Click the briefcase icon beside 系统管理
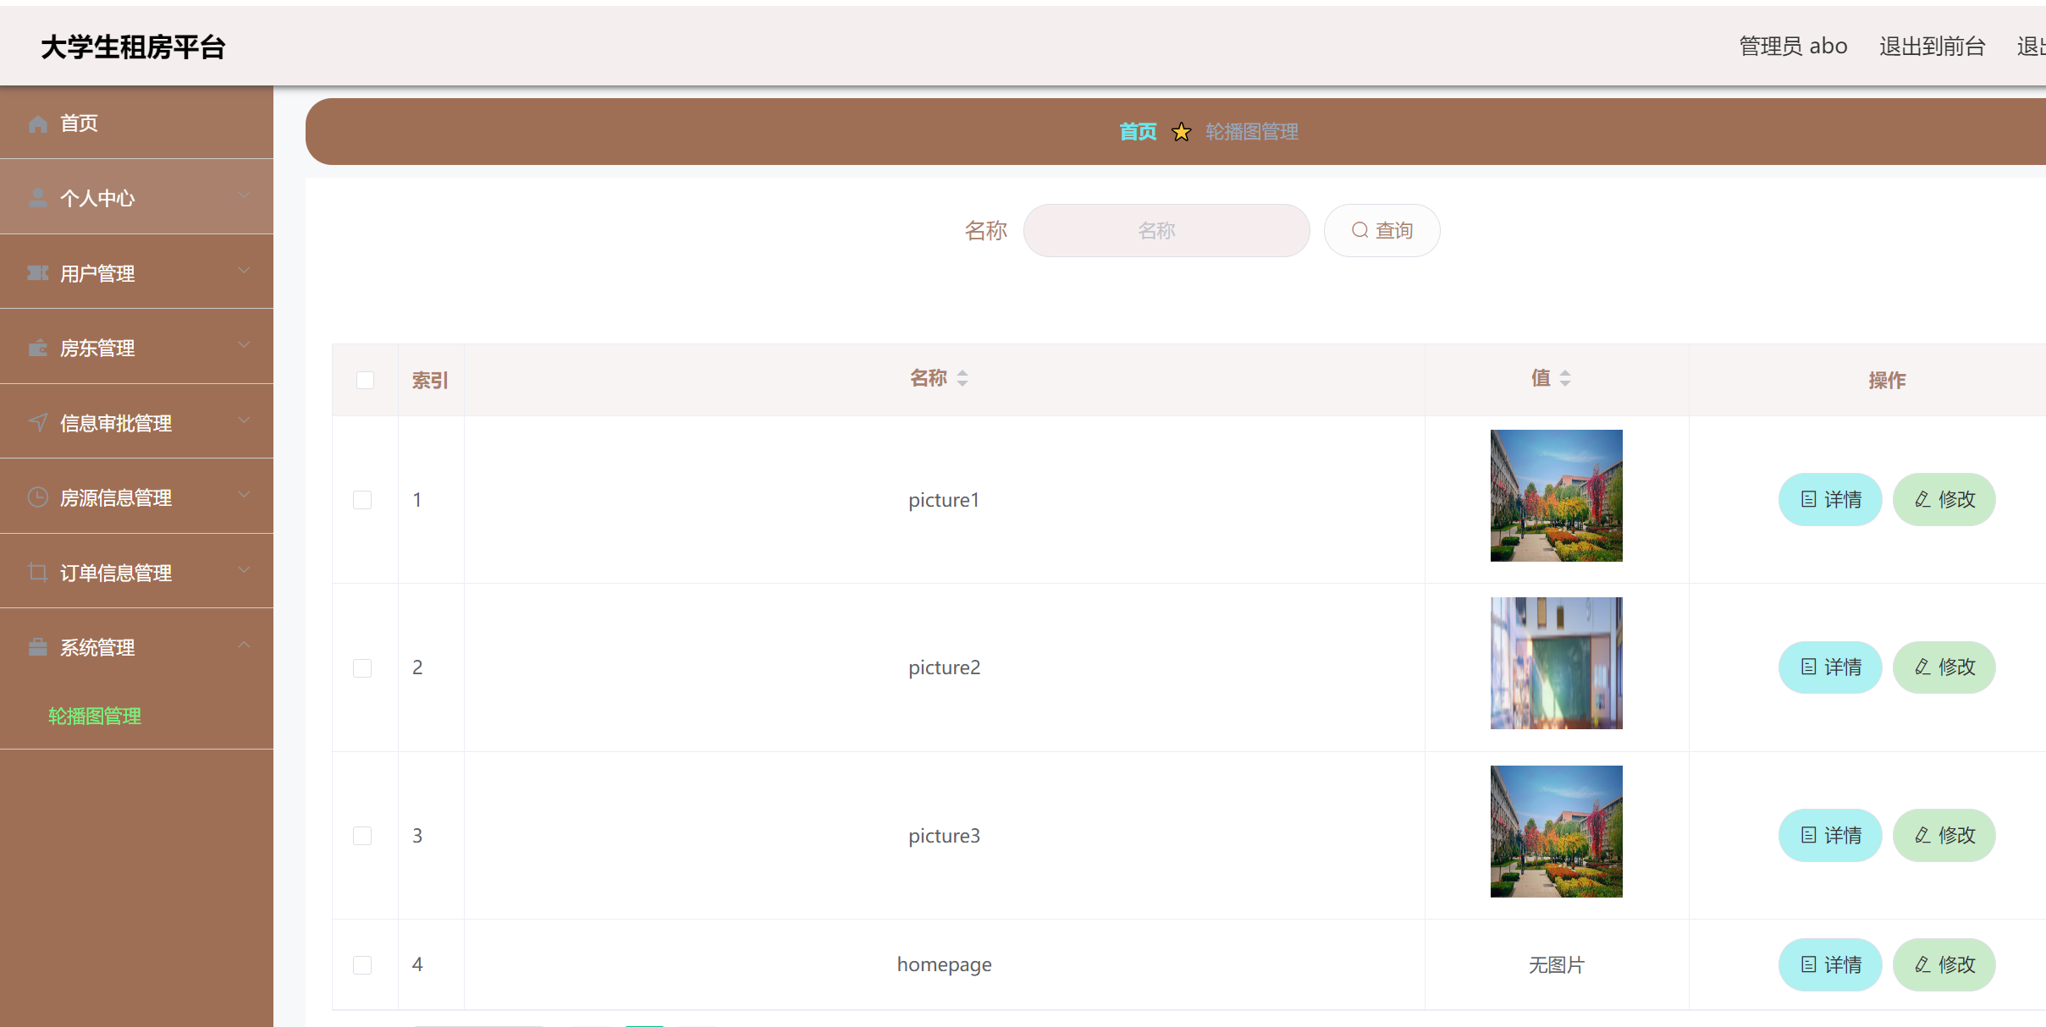The height and width of the screenshot is (1027, 2046). 37,647
